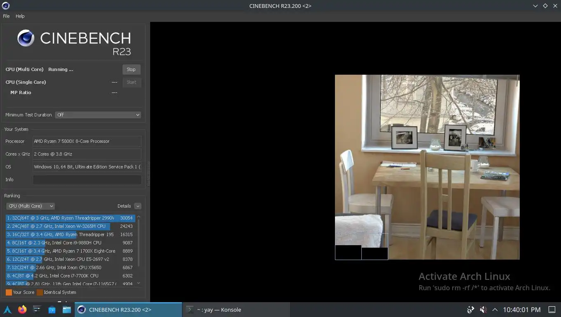The image size is (561, 317).
Task: Select the Intel Core i9-9880H ranking row
Action: (71, 243)
